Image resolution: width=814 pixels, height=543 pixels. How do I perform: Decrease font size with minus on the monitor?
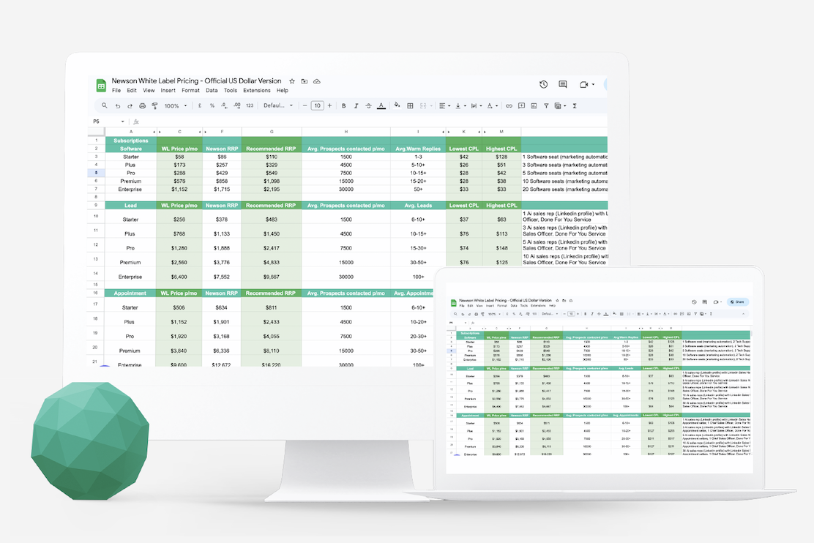(x=305, y=106)
